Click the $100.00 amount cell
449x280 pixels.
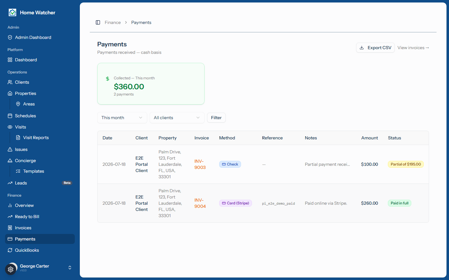tap(369, 164)
